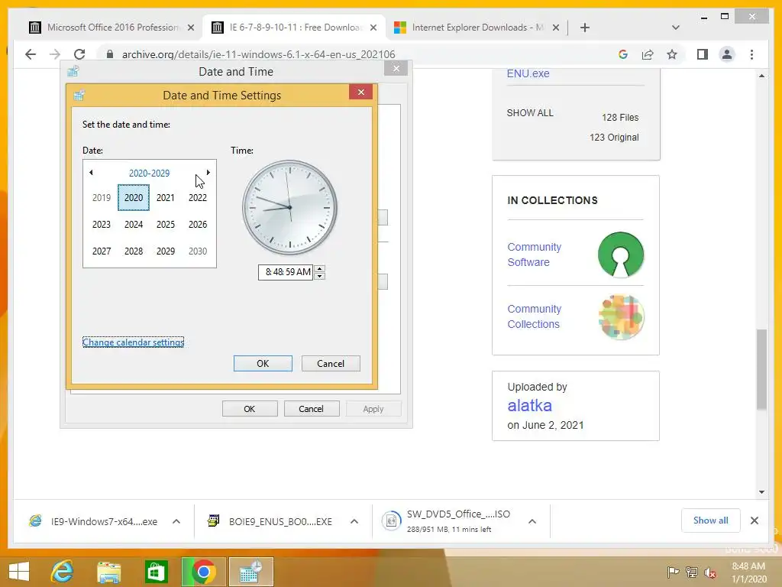Open the tab search chevron

[x=676, y=28]
